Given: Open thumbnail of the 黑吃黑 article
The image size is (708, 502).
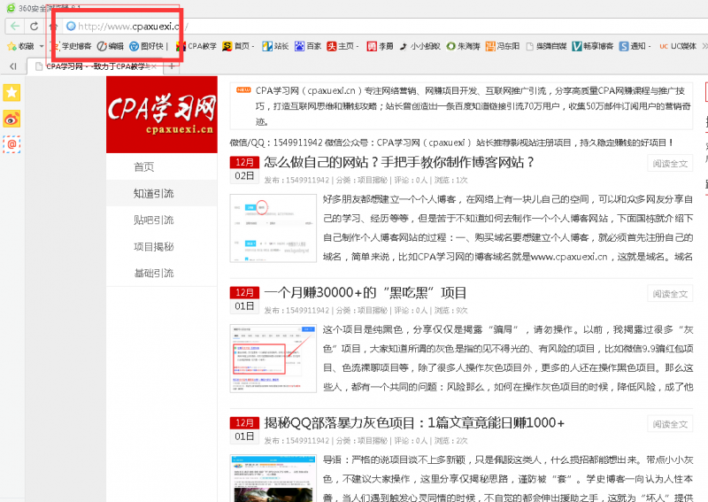Looking at the screenshot, I should click(x=273, y=358).
